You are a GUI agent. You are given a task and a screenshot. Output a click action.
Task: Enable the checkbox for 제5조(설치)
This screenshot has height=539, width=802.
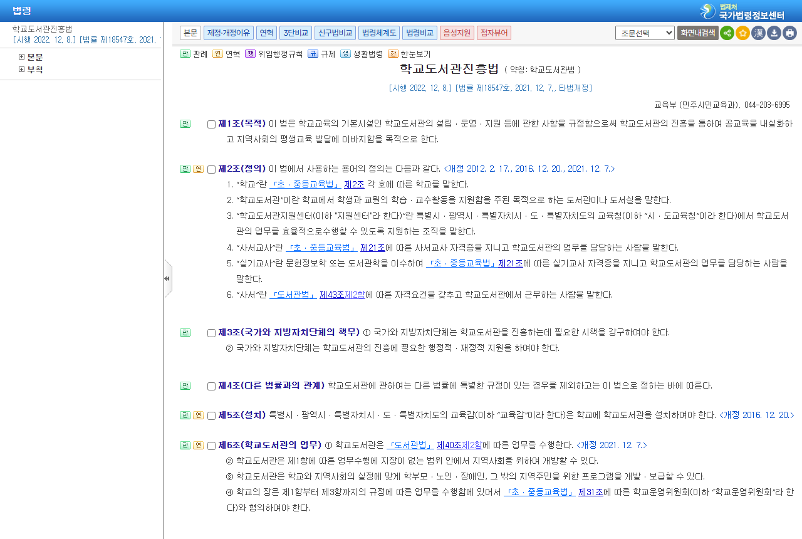pyautogui.click(x=211, y=416)
